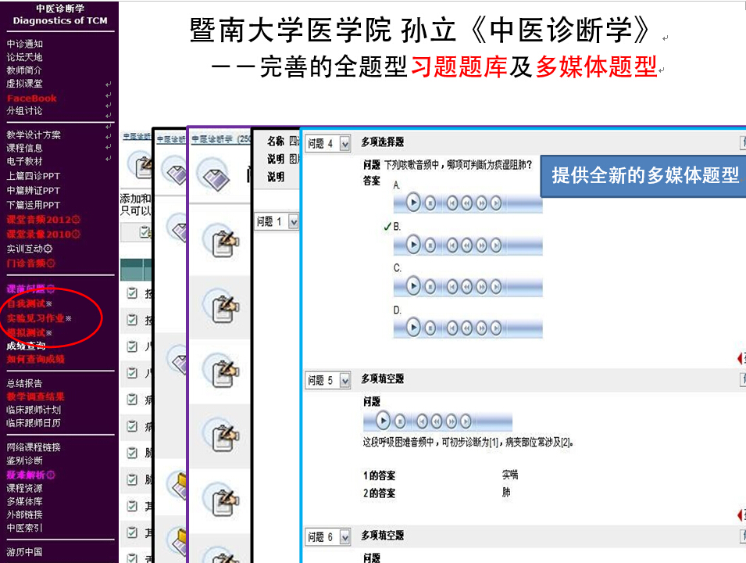Screen dimensions: 746x563
Task: Skip to previous track in answer A player
Action: point(452,203)
